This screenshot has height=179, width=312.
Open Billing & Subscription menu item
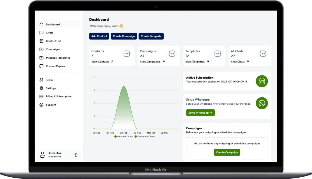click(x=59, y=97)
